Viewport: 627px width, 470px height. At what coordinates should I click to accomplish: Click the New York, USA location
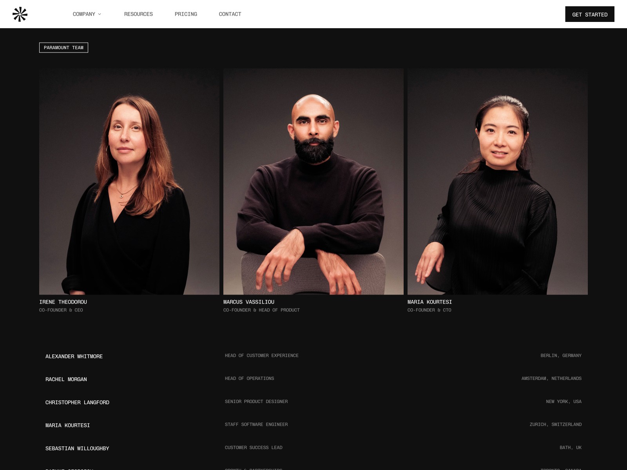564,401
